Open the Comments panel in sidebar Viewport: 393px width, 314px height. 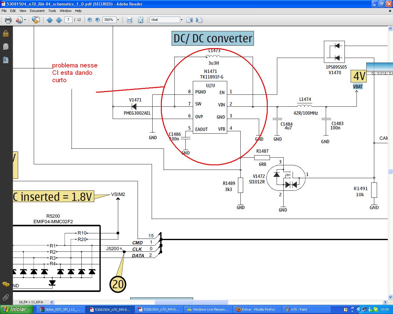click(x=6, y=284)
